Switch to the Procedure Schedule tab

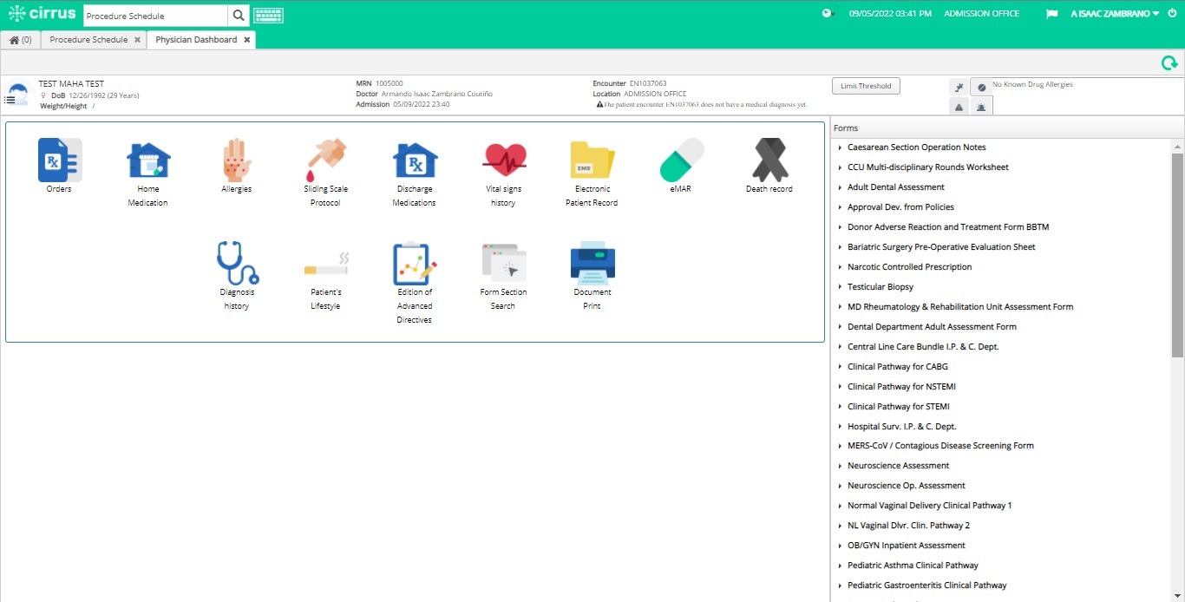pos(88,40)
